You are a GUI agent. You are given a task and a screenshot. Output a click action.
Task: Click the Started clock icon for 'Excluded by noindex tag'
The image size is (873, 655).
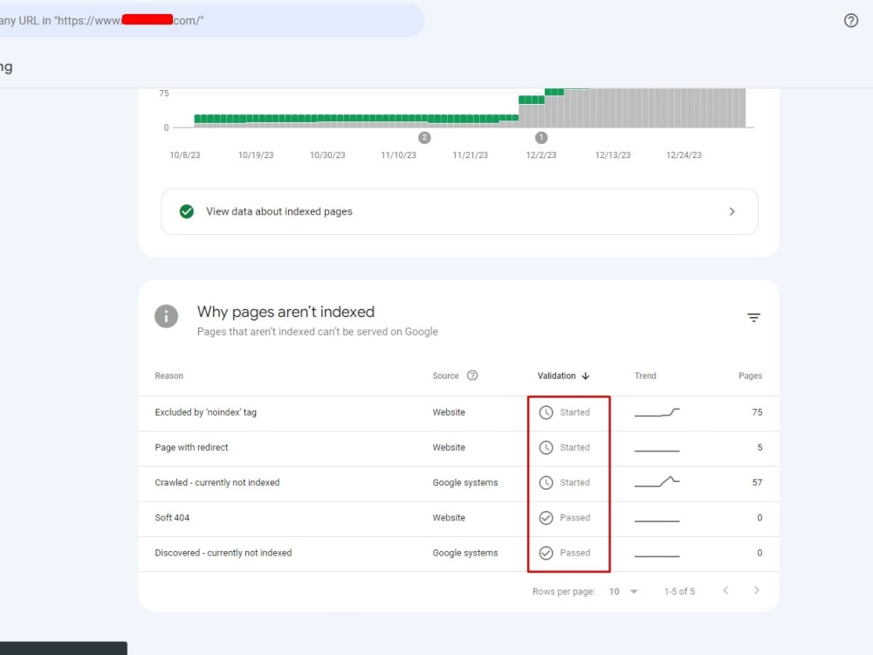[x=547, y=412]
